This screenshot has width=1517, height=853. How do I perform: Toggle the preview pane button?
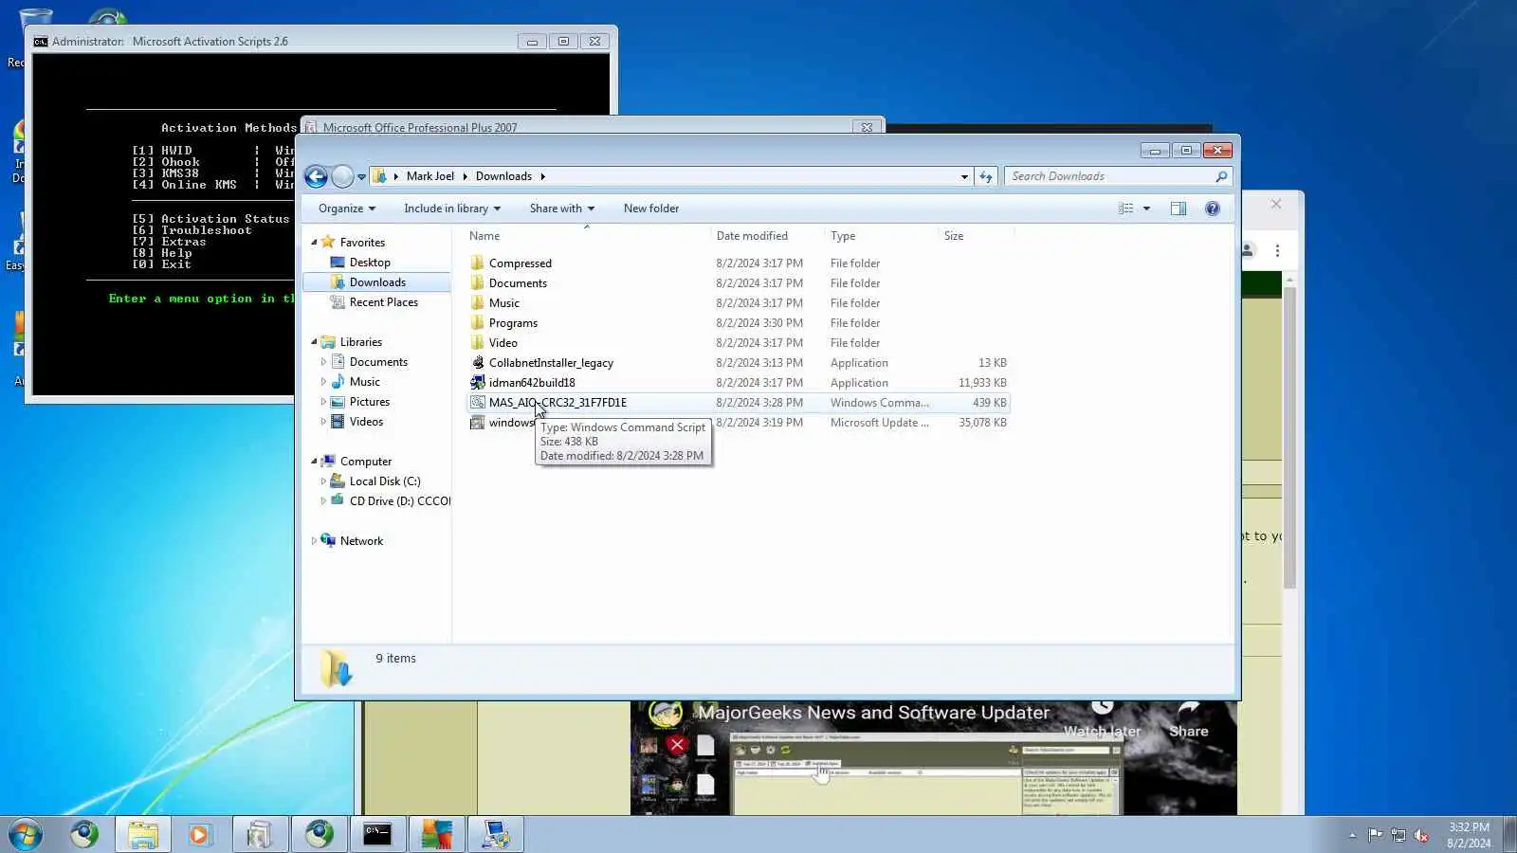[x=1179, y=209]
